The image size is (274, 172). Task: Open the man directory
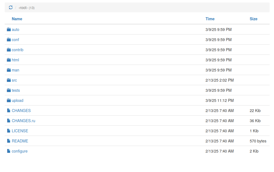click(x=15, y=70)
